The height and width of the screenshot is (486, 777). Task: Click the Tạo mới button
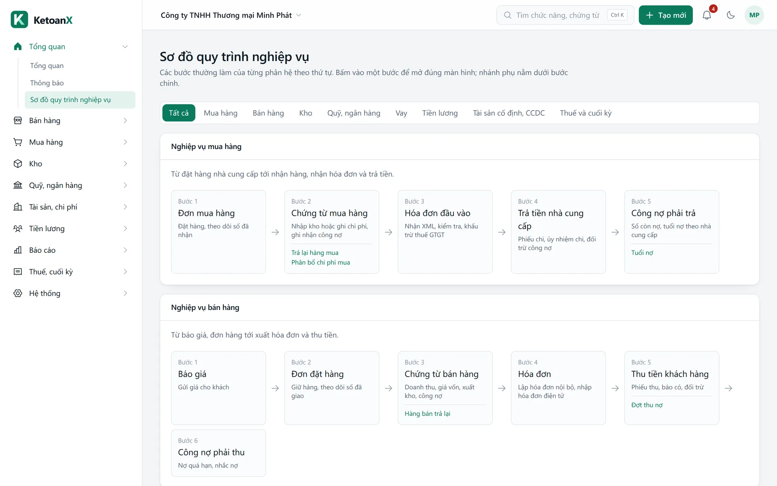click(x=666, y=15)
